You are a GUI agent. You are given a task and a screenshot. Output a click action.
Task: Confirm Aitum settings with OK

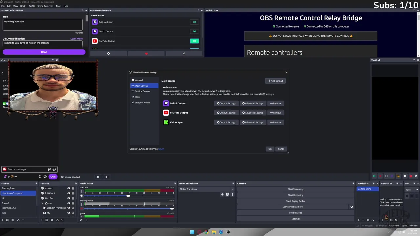click(270, 149)
